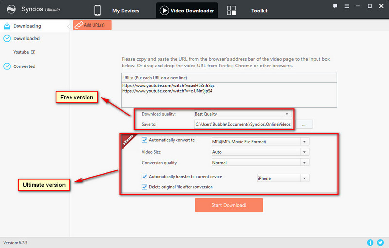This screenshot has width=389, height=248.
Task: Open Youtube (3) sidebar item
Action: pos(24,52)
